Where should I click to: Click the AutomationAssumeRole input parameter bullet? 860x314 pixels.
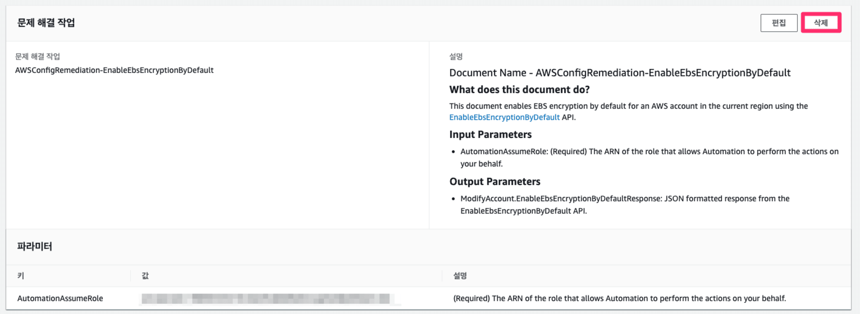click(649, 157)
